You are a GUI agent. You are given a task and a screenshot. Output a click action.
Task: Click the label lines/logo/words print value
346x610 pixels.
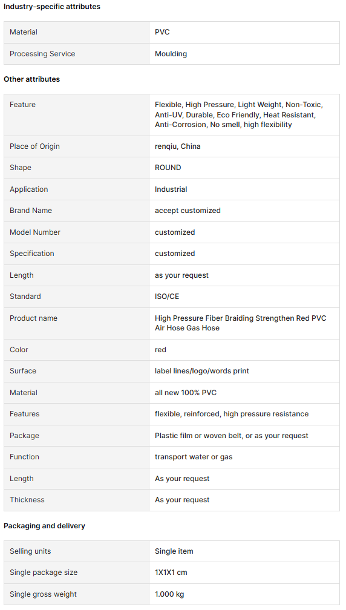pos(202,371)
